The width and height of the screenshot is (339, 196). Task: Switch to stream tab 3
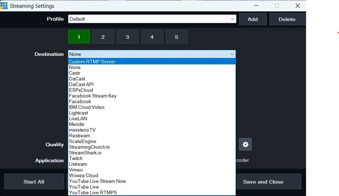pos(128,37)
